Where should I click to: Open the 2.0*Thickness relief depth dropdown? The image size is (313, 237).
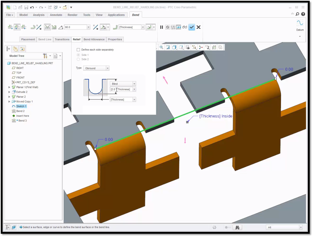pyautogui.click(x=134, y=89)
